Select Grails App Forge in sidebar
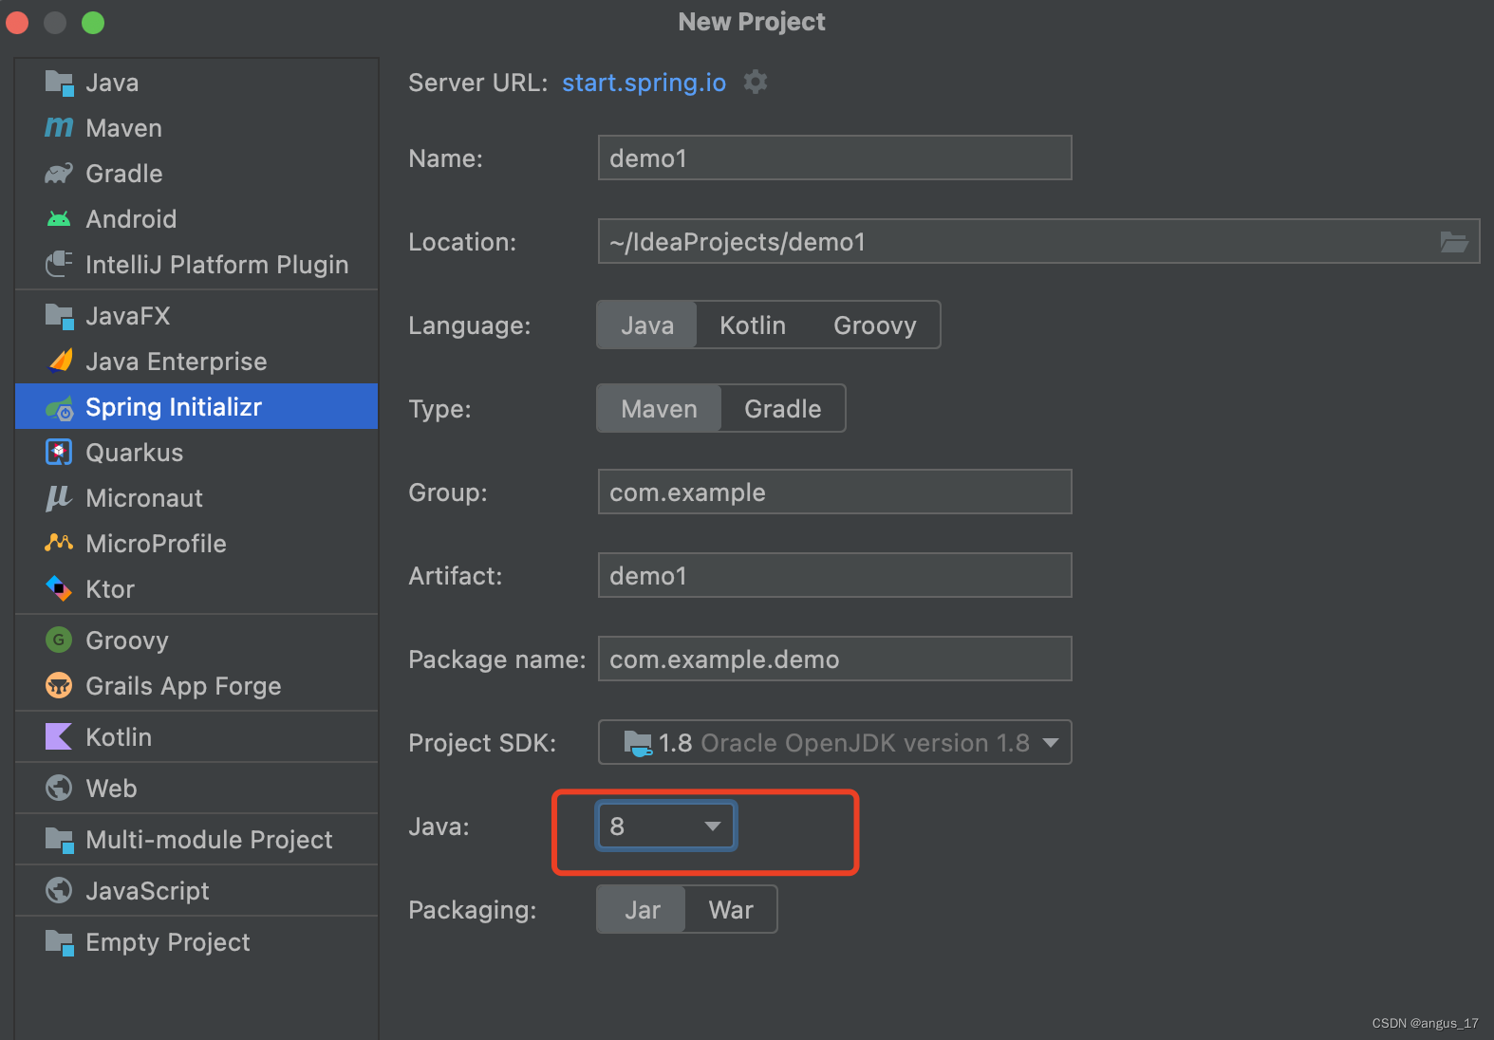Screen dimensions: 1494x1040 [x=196, y=686]
